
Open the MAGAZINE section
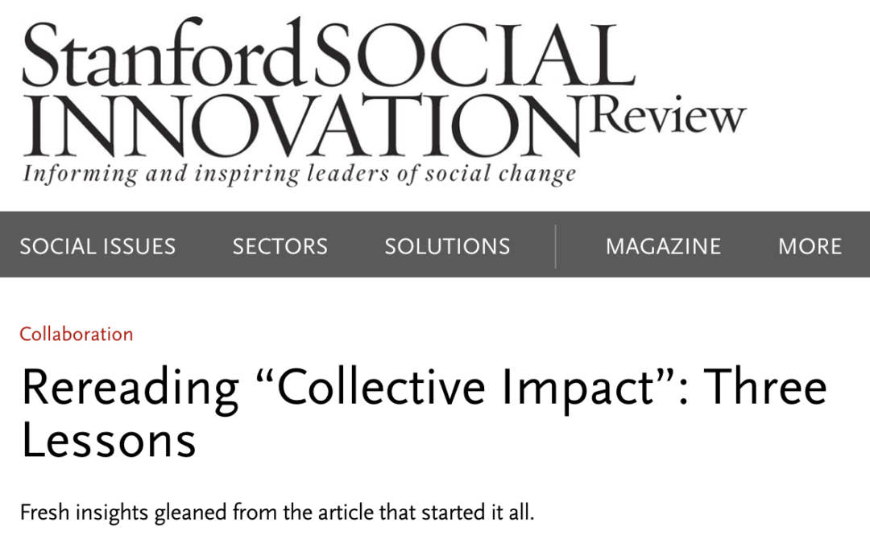click(662, 245)
